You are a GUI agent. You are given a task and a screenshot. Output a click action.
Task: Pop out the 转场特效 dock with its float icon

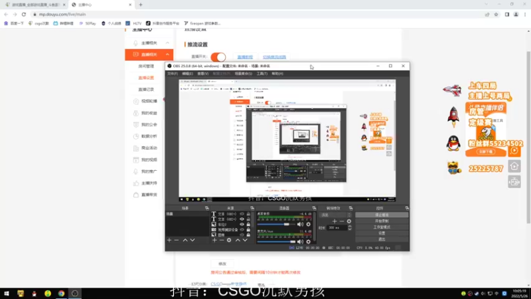click(350, 208)
